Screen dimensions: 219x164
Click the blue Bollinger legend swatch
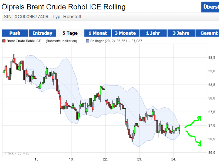pos(87,41)
